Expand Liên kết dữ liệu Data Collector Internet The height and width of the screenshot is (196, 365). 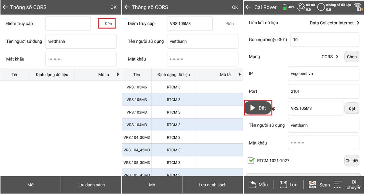(x=358, y=23)
